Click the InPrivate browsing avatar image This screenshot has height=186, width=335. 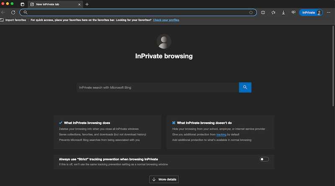(164, 41)
